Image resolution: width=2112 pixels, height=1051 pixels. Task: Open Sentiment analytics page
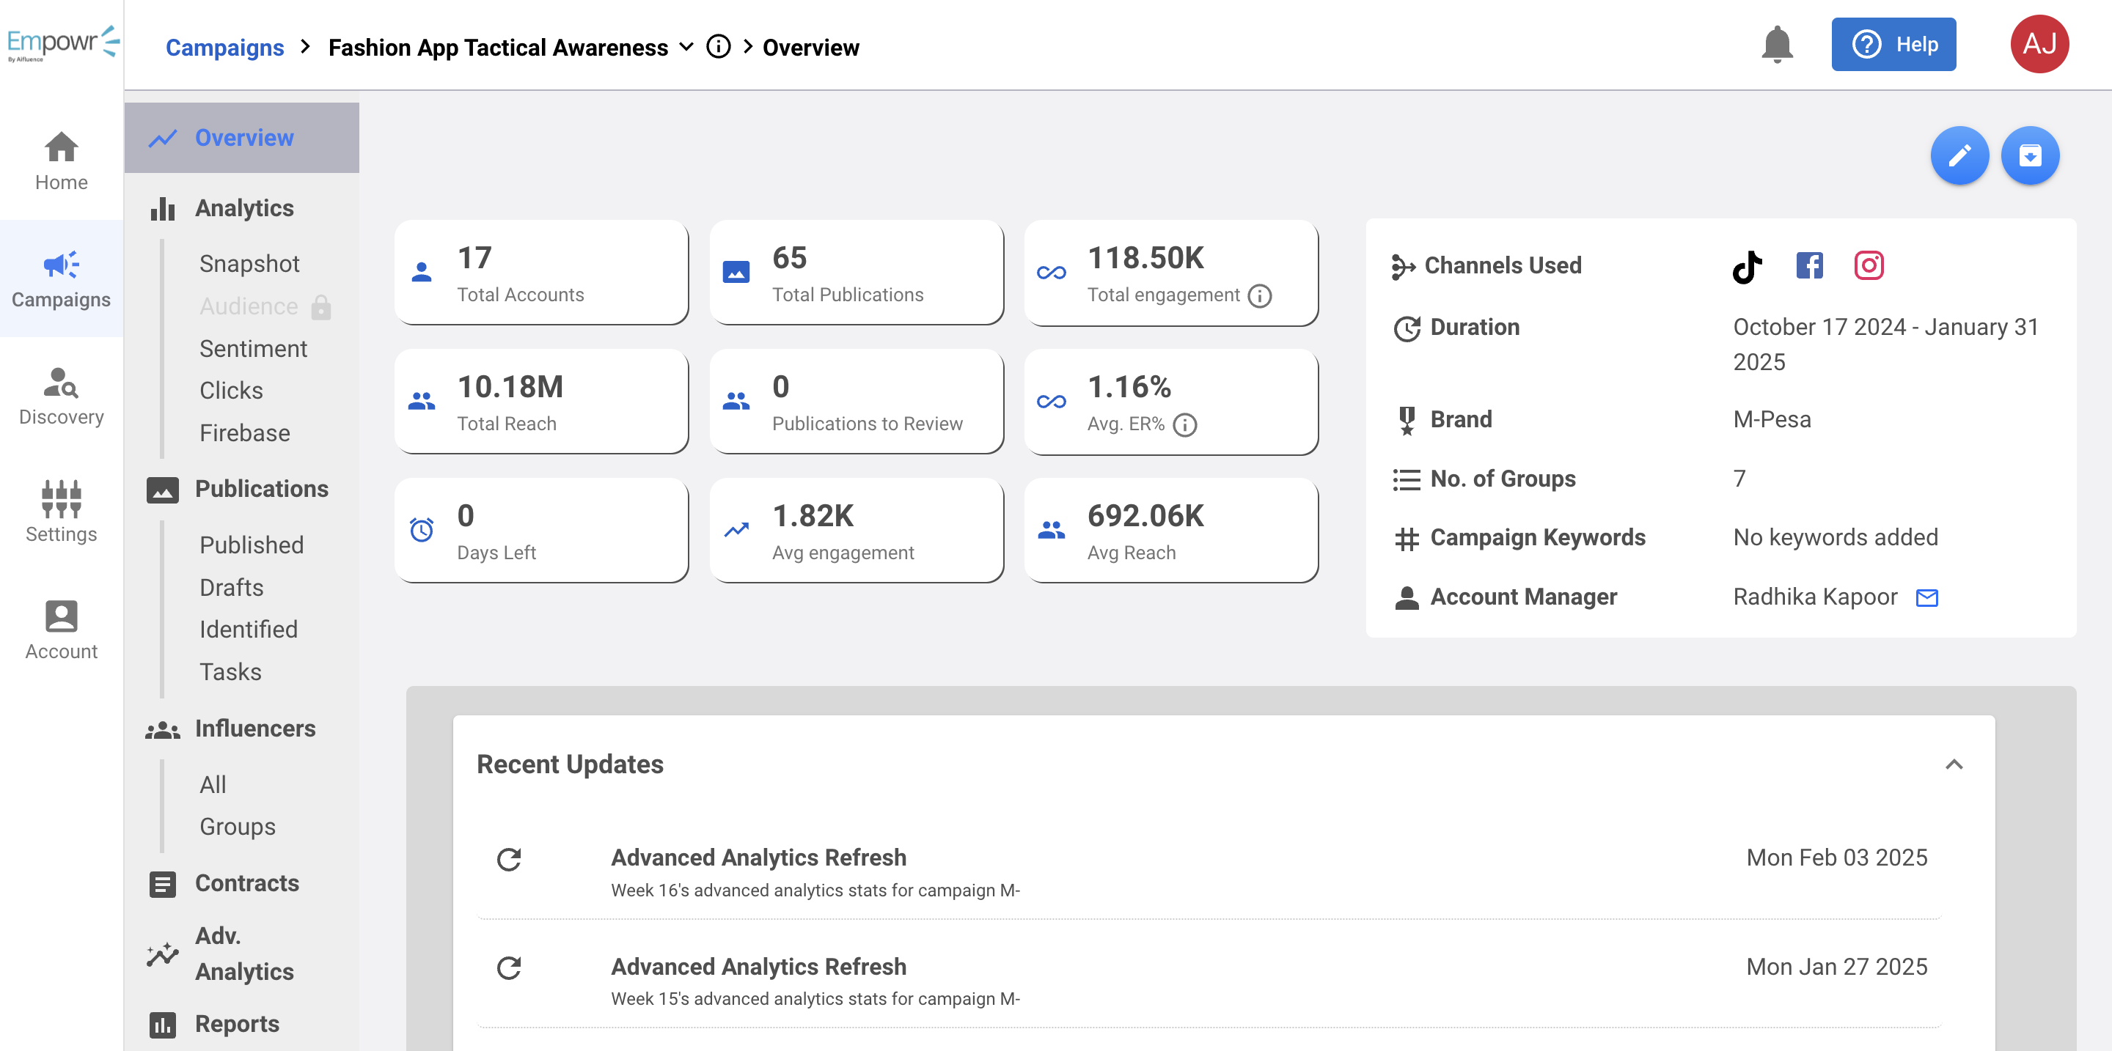252,348
